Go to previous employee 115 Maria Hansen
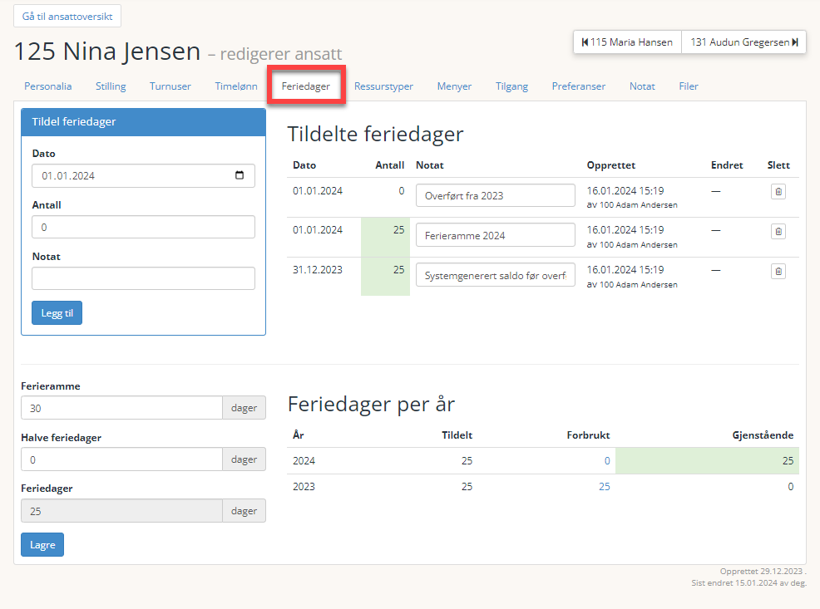 (x=628, y=42)
